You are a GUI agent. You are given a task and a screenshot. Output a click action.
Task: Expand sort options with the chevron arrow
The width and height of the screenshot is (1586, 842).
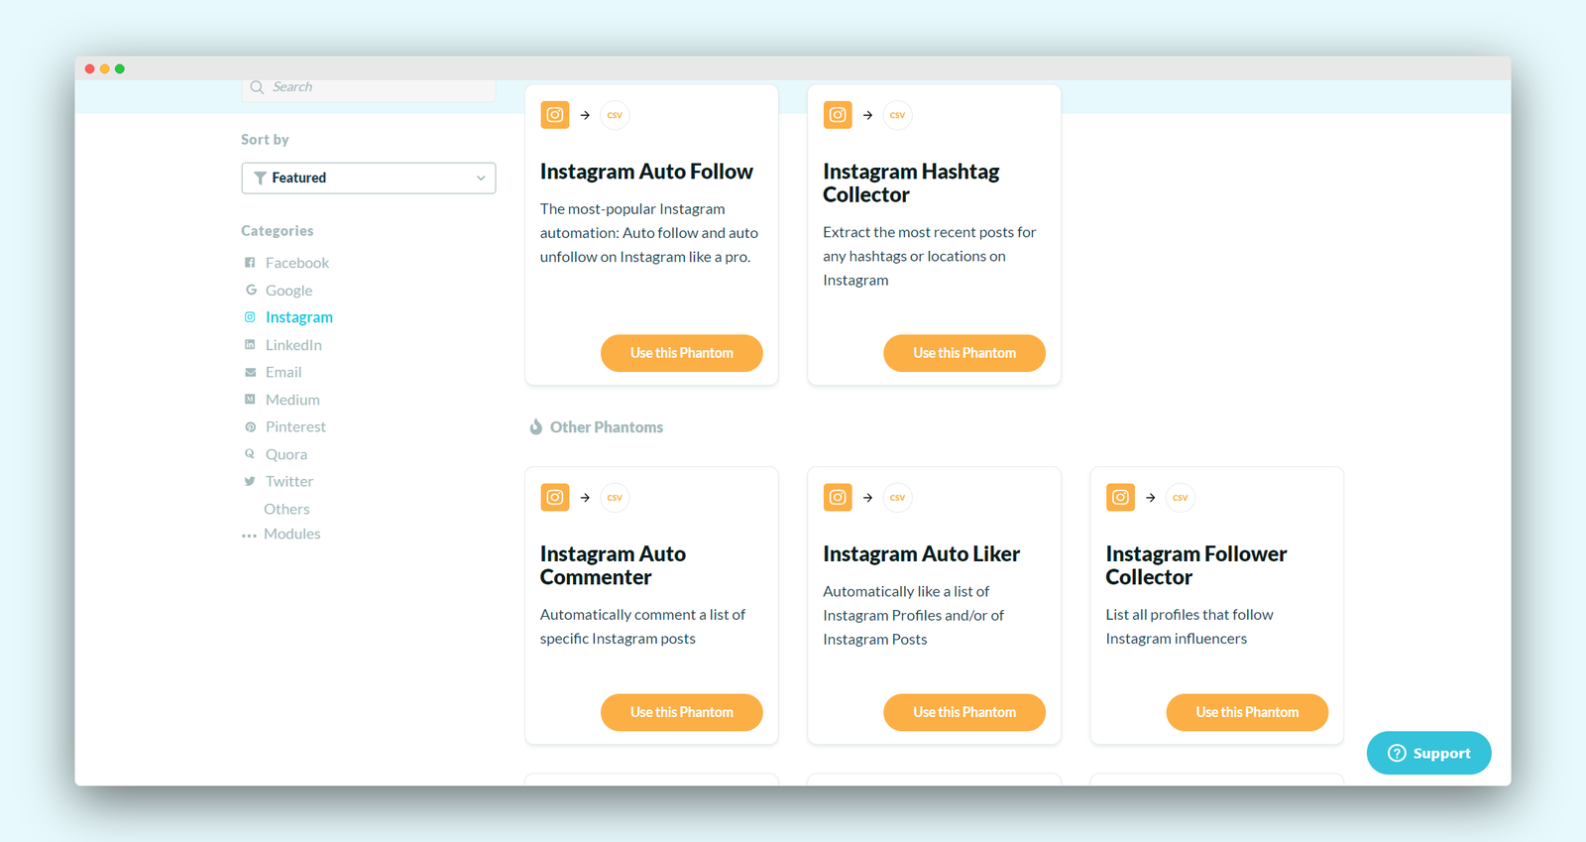click(x=481, y=179)
